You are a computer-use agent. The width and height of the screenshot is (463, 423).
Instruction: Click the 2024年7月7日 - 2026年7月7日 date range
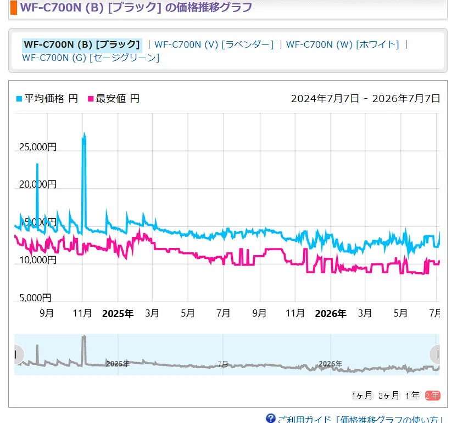pos(366,99)
